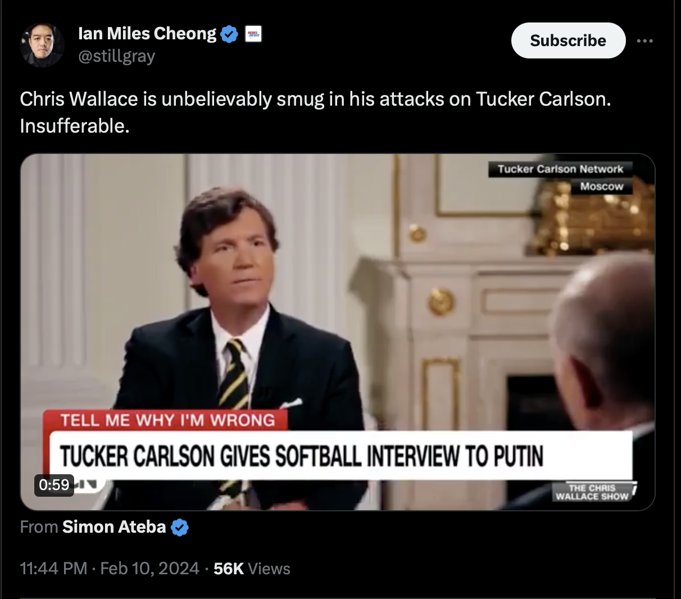
Task: Open the three-dot more options menu
Action: [x=645, y=40]
